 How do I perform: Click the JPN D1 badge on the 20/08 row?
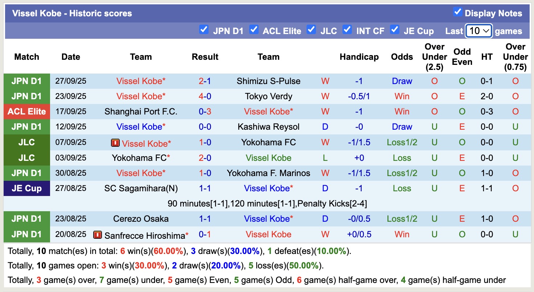click(26, 234)
